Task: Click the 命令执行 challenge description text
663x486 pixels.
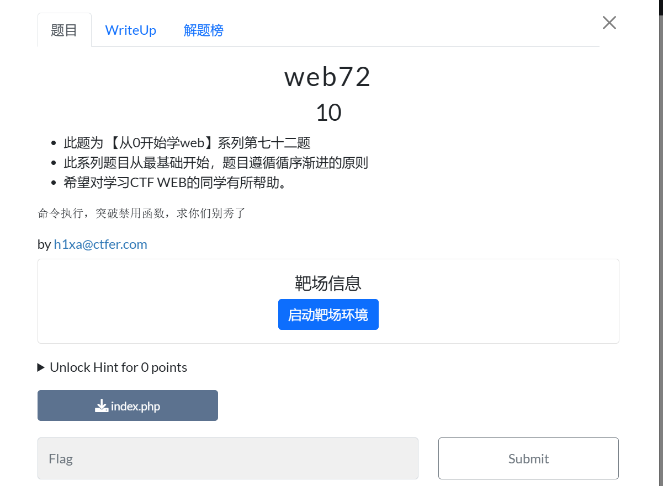Action: (141, 213)
